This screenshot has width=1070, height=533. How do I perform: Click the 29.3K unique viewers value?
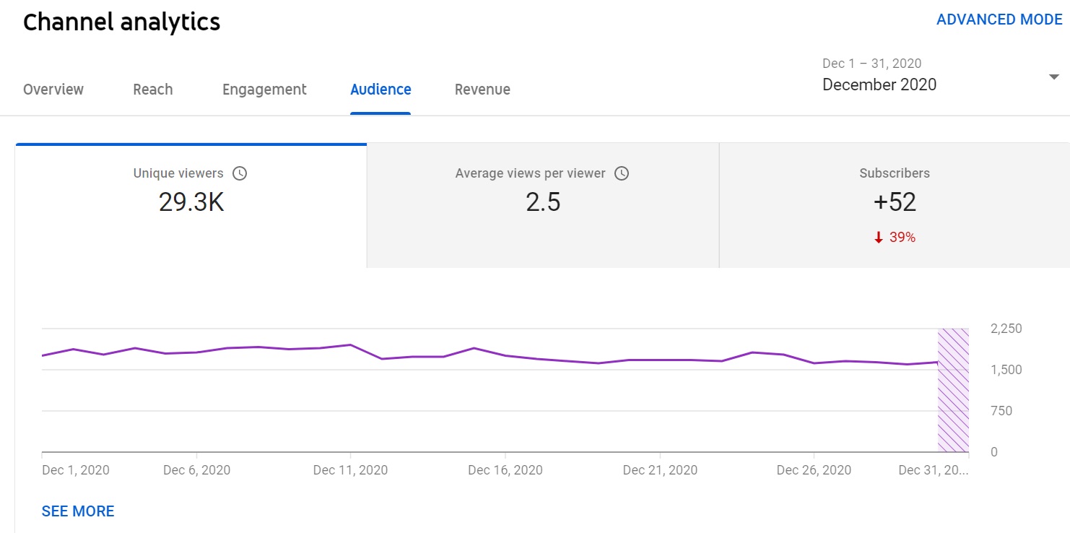click(191, 202)
